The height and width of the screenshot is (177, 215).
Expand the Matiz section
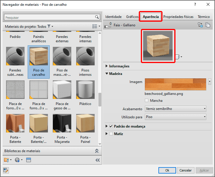click(x=106, y=134)
